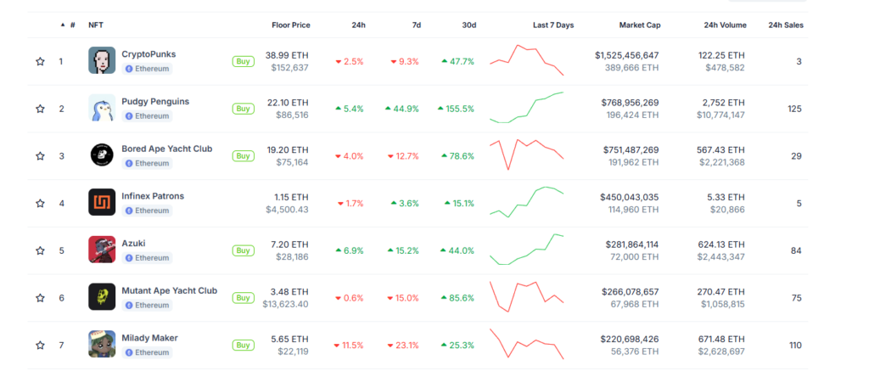Click Buy for Bored Ape Yacht Club
This screenshot has width=869, height=371.
[243, 156]
